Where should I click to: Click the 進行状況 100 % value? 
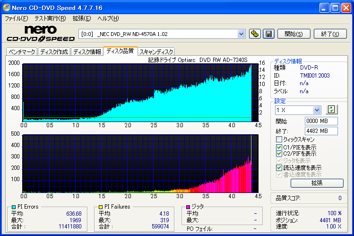(x=335, y=213)
